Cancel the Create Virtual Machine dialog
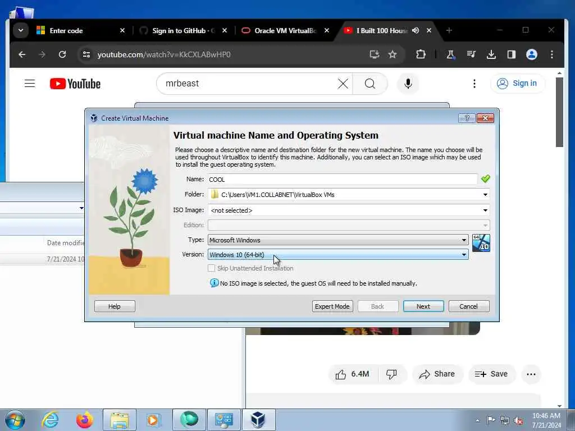Screen dimensions: 575x431 (x=469, y=306)
